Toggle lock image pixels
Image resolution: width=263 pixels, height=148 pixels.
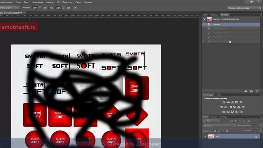click(219, 131)
